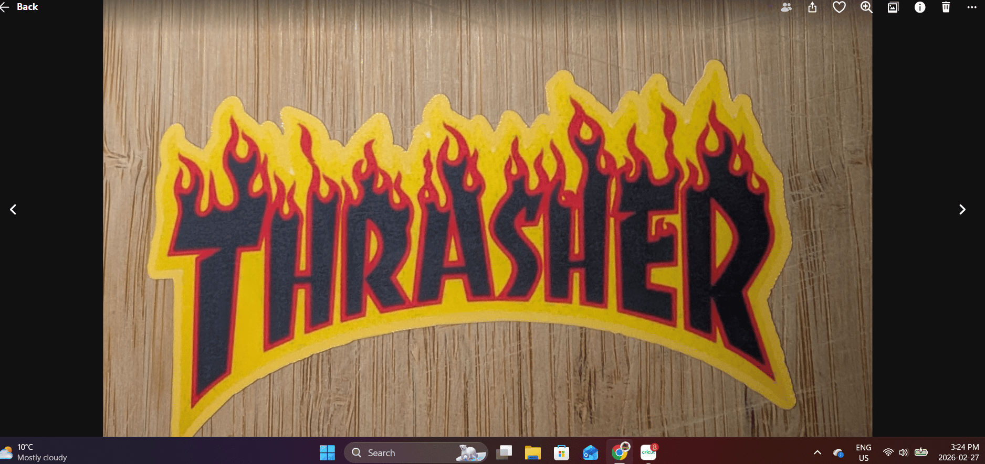
Task: Open the three-dot more options menu
Action: pyautogui.click(x=972, y=7)
